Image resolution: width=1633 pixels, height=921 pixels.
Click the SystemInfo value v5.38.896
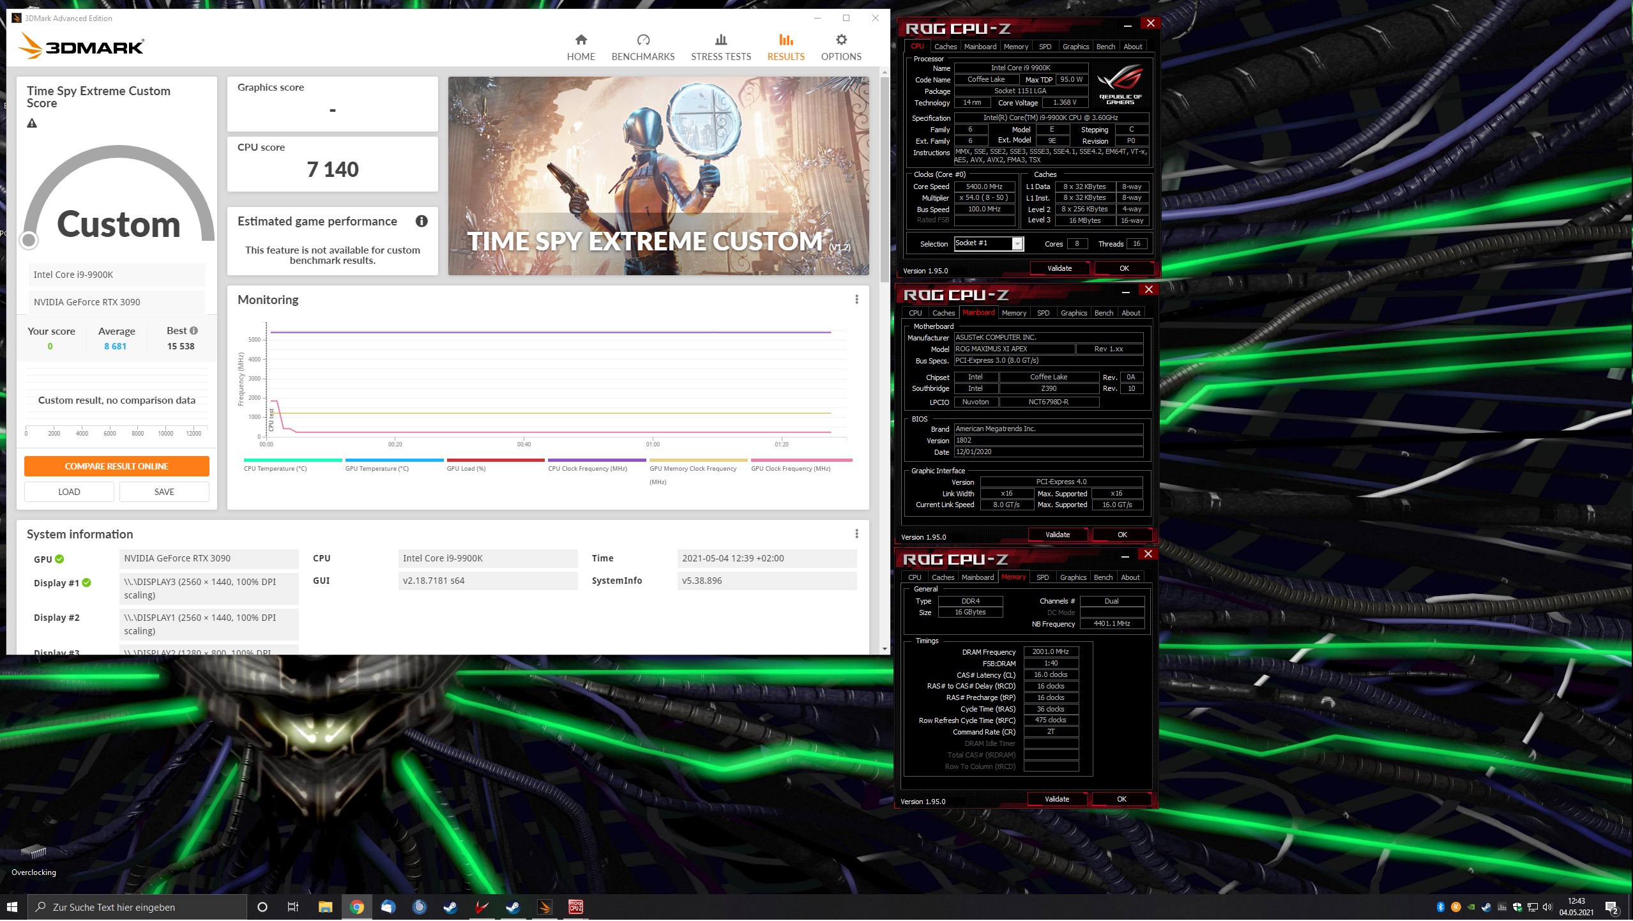pos(766,581)
